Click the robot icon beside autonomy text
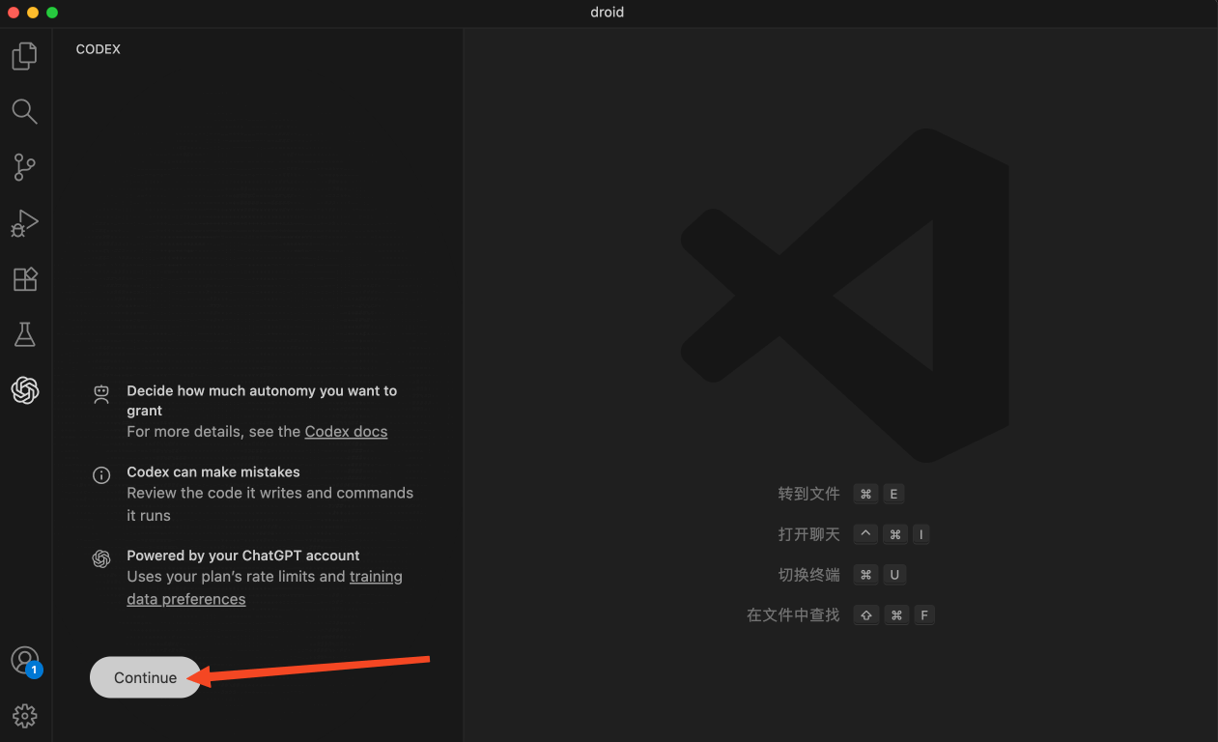This screenshot has height=742, width=1218. point(101,393)
